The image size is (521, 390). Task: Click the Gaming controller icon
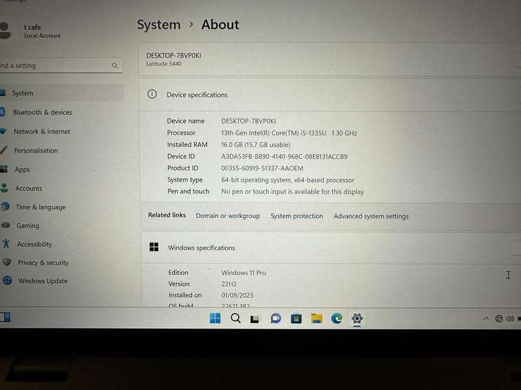tap(5, 225)
